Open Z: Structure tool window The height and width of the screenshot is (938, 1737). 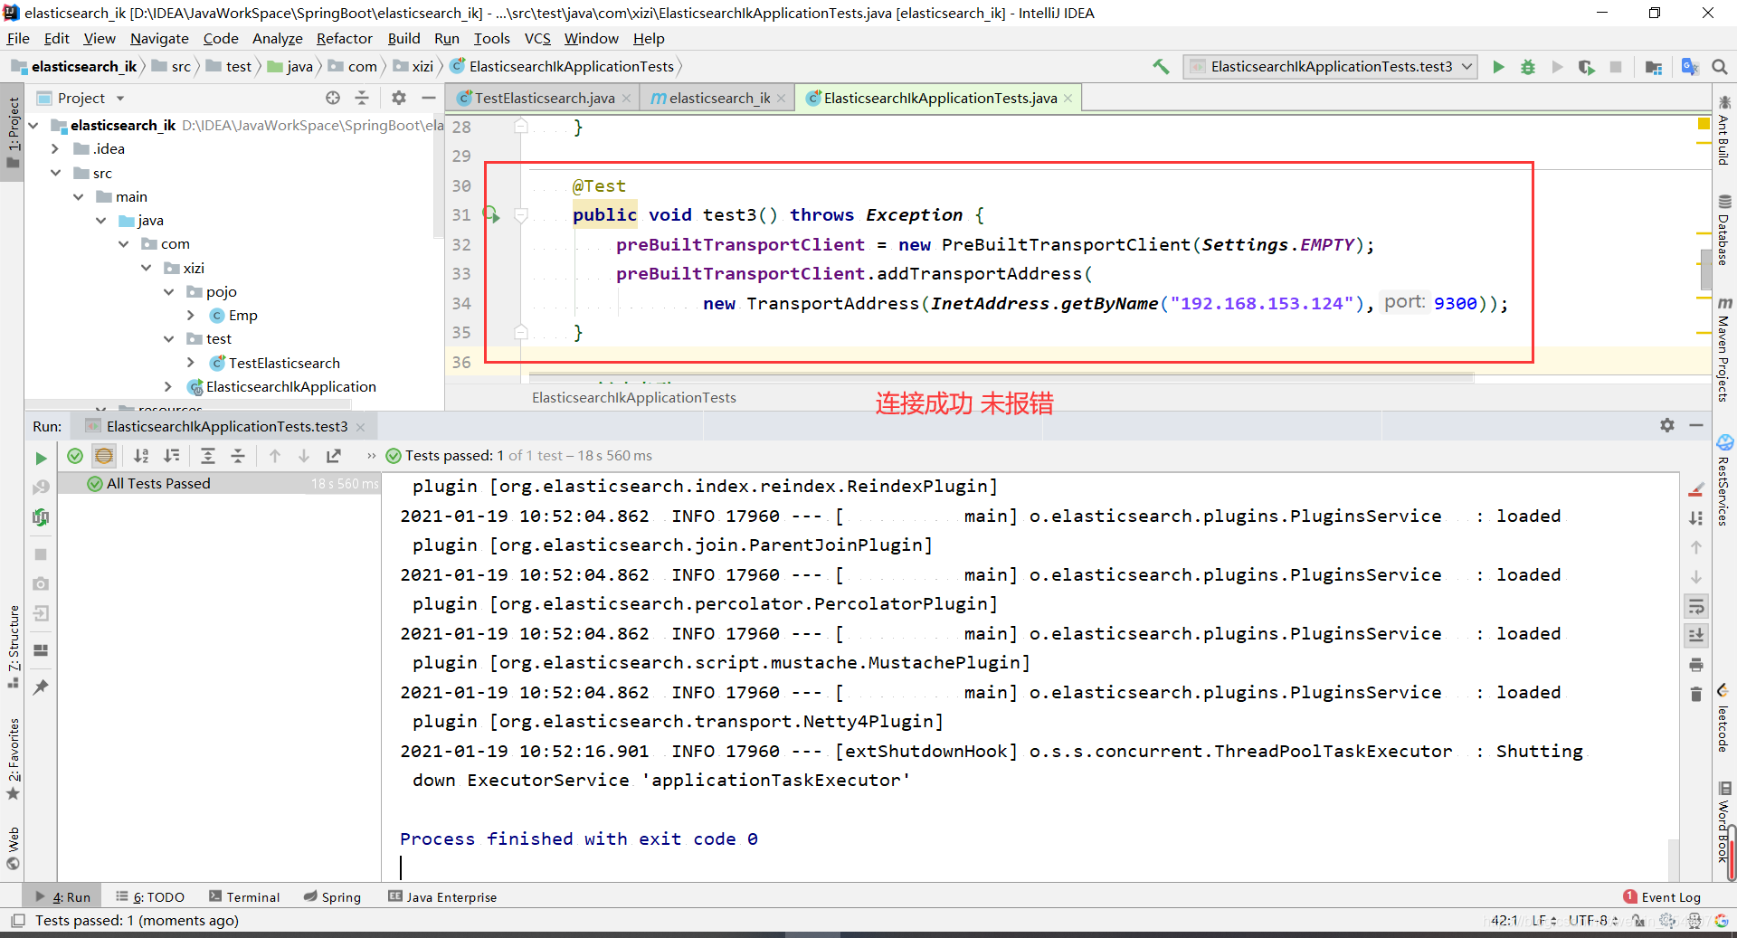click(13, 646)
